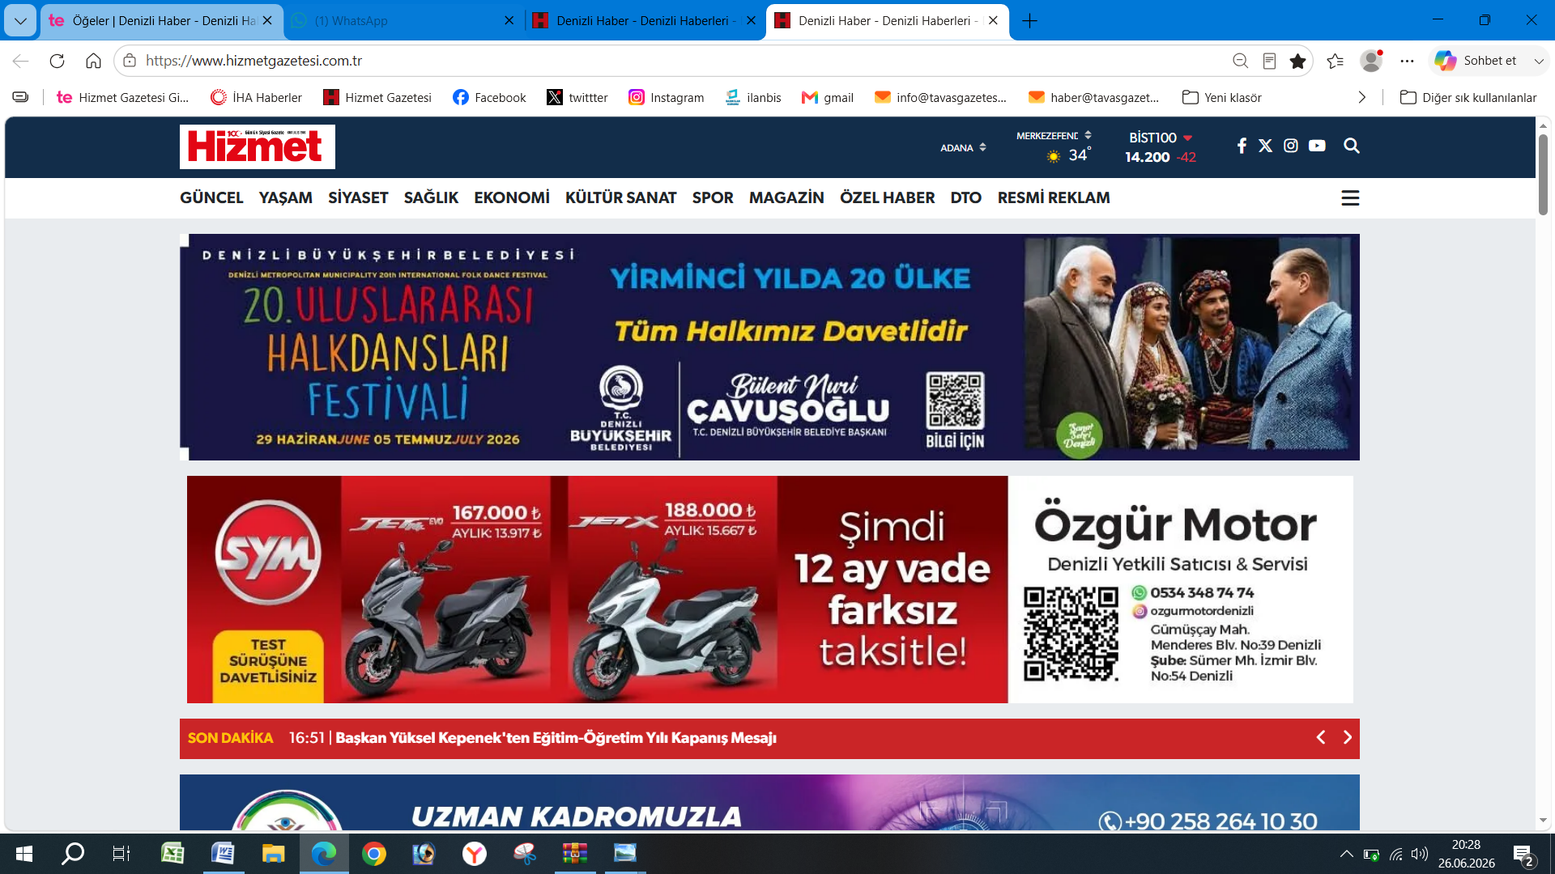Open the reading view icon

[1269, 61]
